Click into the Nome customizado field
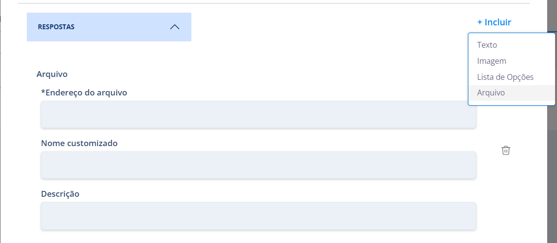The image size is (557, 243). point(258,165)
